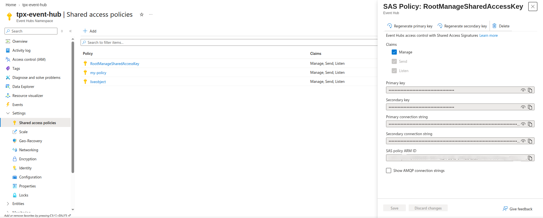This screenshot has width=543, height=218.
Task: Collapse the sidebar menu with double chevron
Action: (70, 31)
